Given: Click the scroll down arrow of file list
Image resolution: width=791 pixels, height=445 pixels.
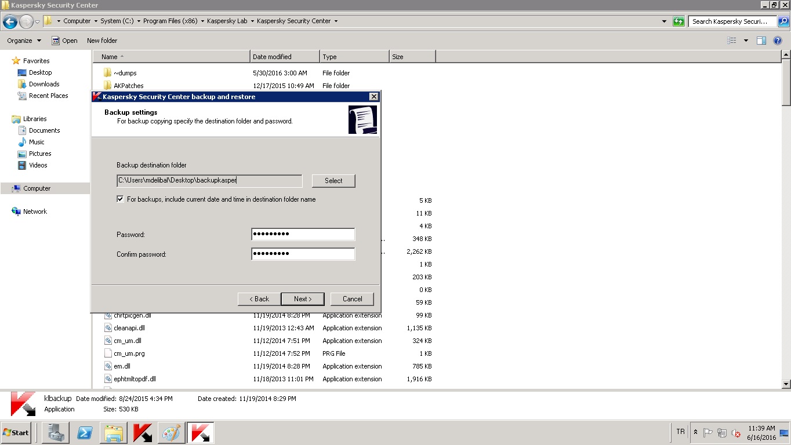Looking at the screenshot, I should [x=786, y=384].
